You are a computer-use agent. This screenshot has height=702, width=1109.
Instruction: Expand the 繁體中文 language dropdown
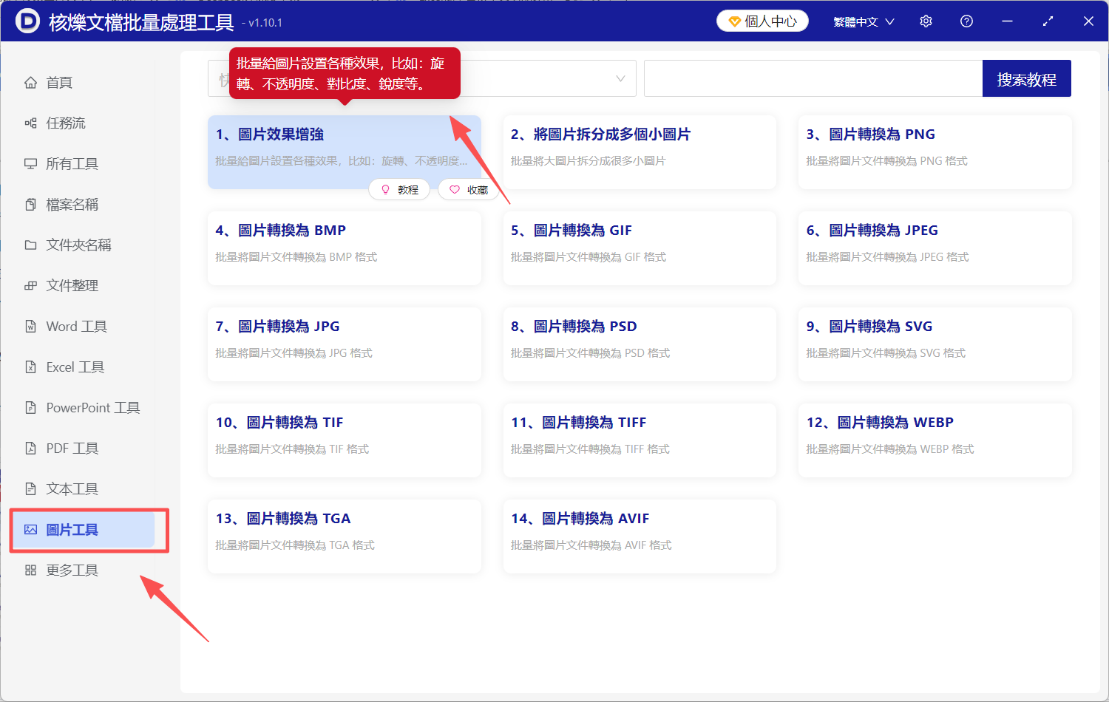863,21
